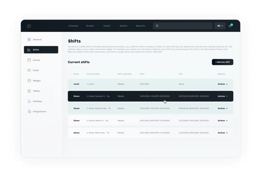The width and height of the screenshot is (261, 179).
Task: Click '2. Dinner Winter Mo. - Th.' internal name
Action: point(98,133)
